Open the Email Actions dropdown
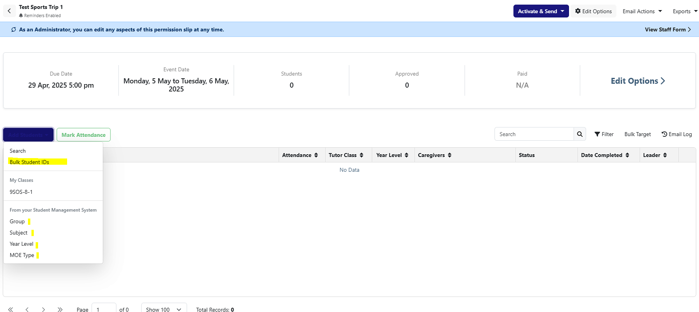 (x=642, y=11)
